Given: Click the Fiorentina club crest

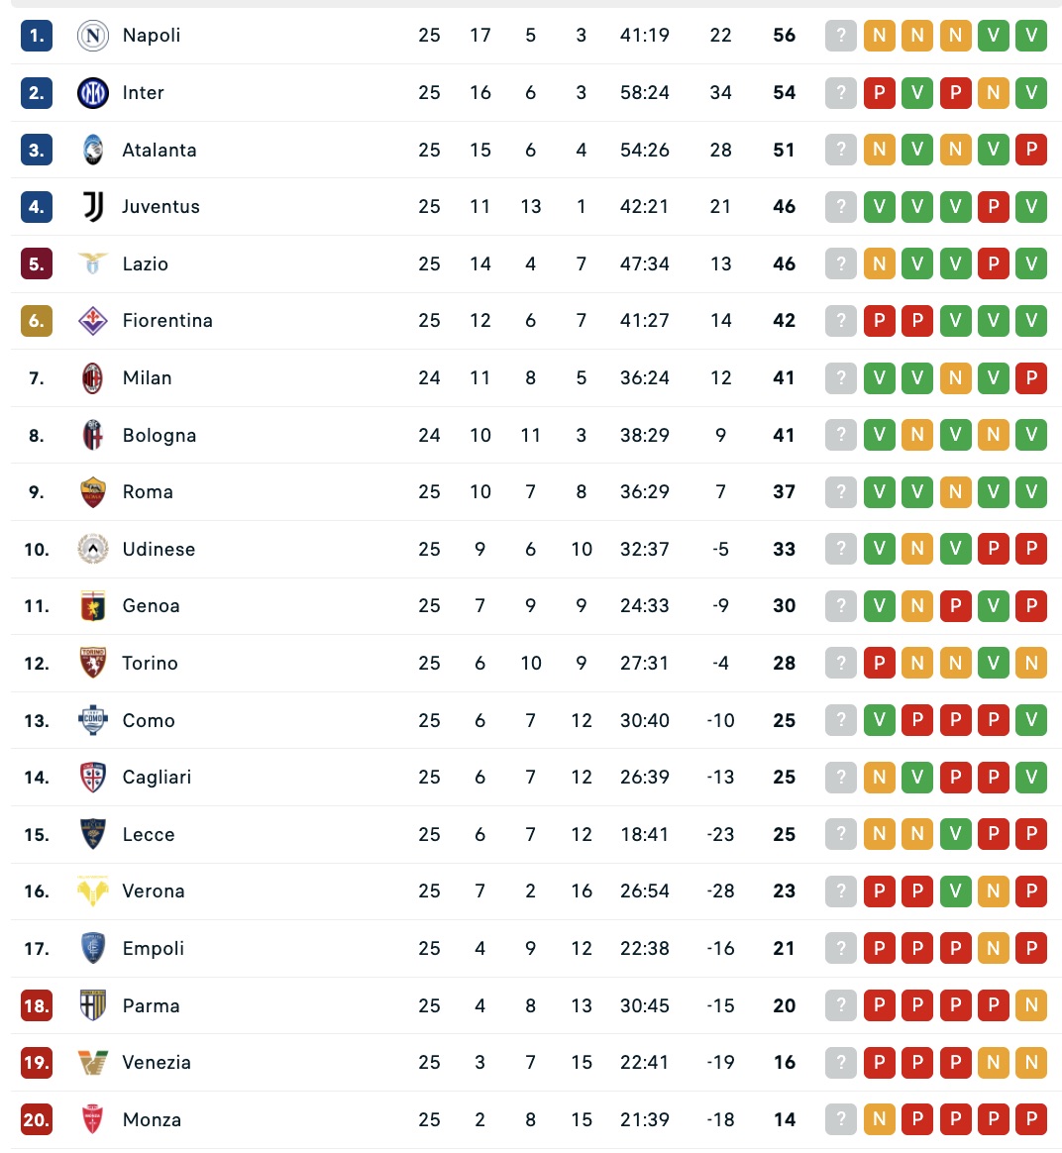Looking at the screenshot, I should click(x=93, y=321).
